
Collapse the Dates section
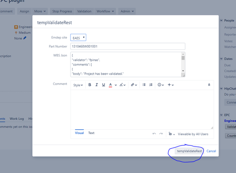click(222, 59)
